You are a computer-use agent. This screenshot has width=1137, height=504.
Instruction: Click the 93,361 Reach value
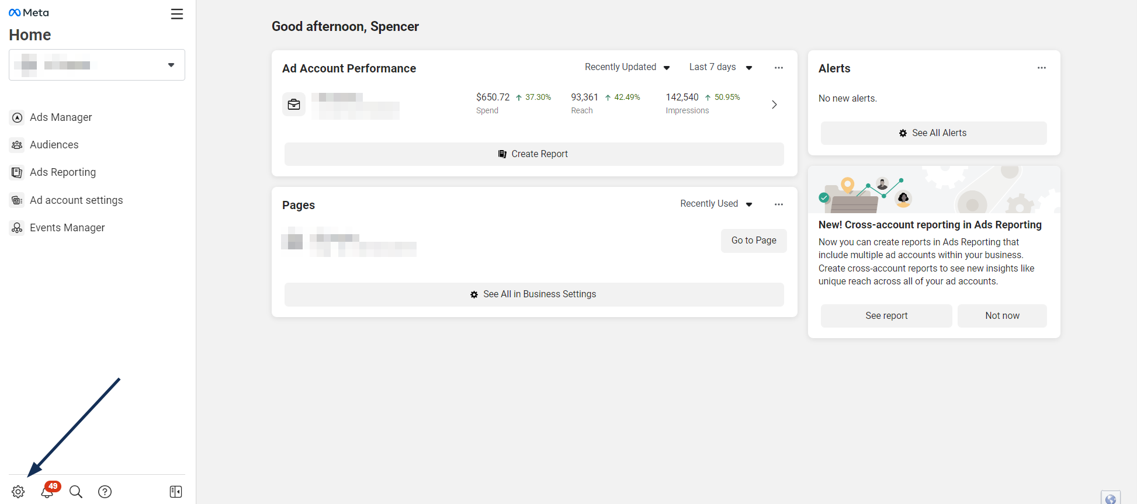coord(584,98)
